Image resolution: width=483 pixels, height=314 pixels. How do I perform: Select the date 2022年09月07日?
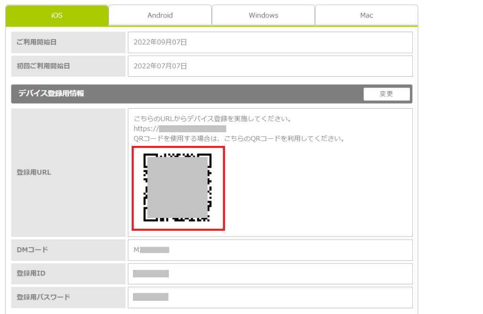point(160,42)
